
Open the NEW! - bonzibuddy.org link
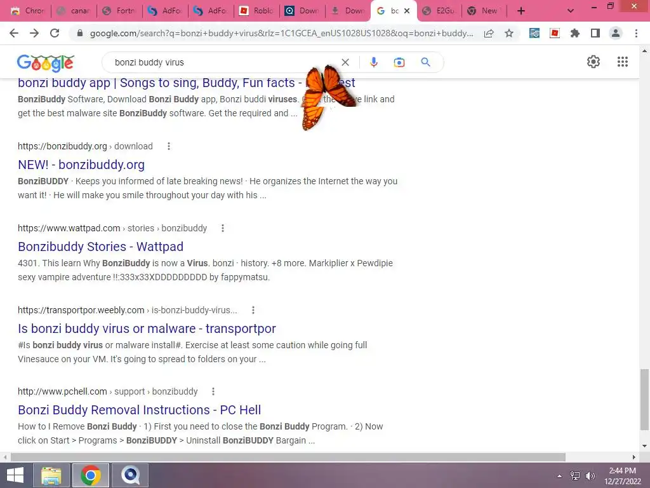[81, 165]
